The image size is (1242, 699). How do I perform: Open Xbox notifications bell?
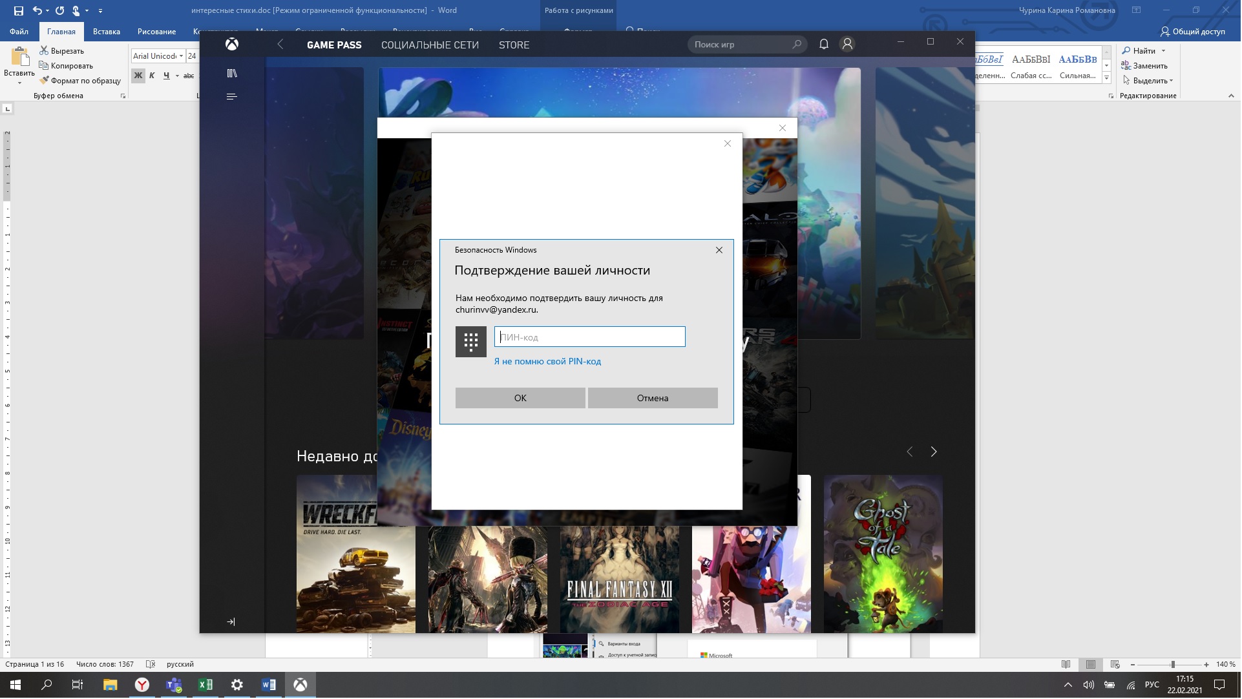825,45
